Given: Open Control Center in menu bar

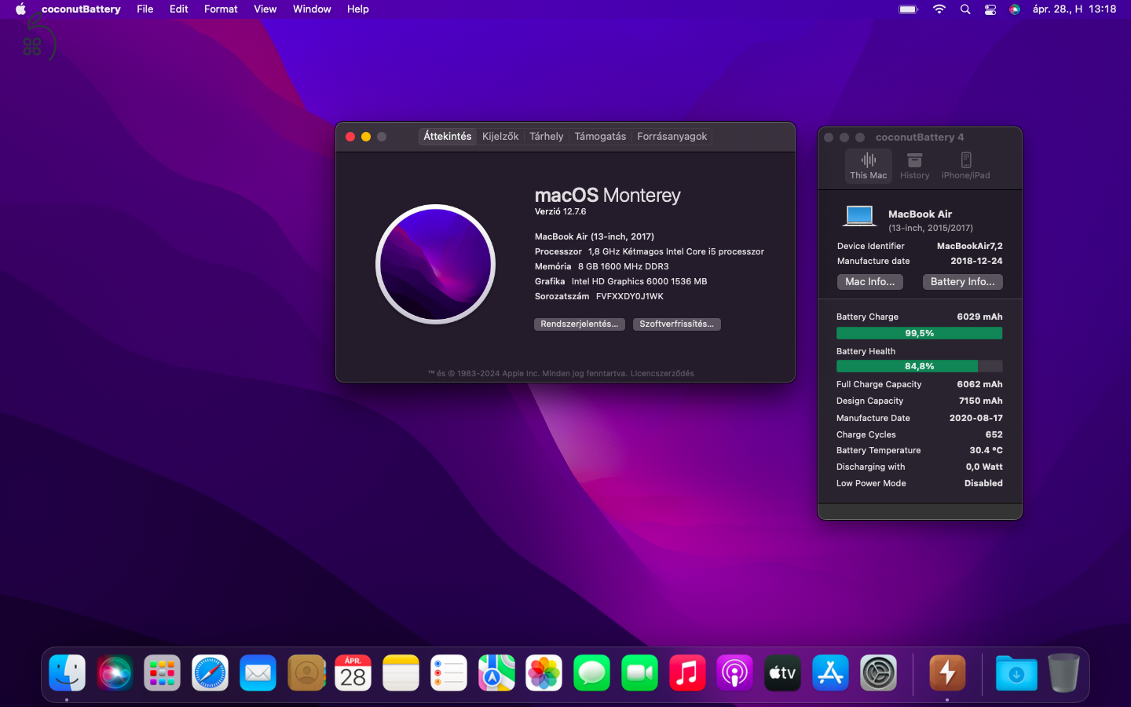Looking at the screenshot, I should [990, 9].
